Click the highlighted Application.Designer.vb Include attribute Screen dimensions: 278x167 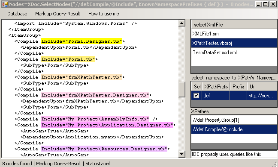coord(107,125)
